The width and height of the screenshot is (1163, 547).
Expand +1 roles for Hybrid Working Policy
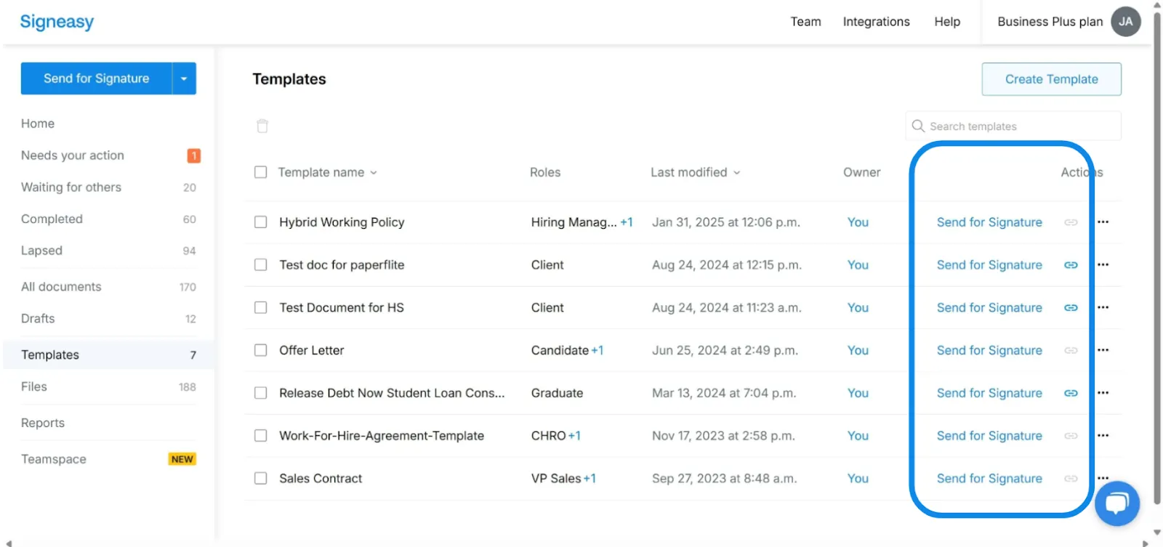point(627,222)
